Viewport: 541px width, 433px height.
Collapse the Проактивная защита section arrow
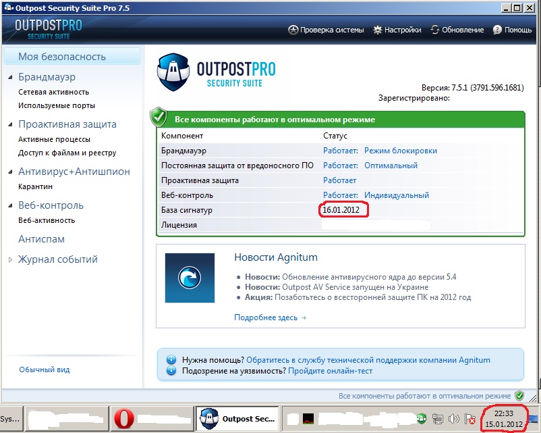pos(10,124)
